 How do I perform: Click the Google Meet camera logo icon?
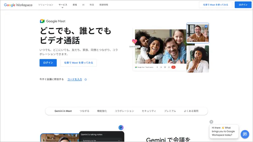tap(42, 21)
